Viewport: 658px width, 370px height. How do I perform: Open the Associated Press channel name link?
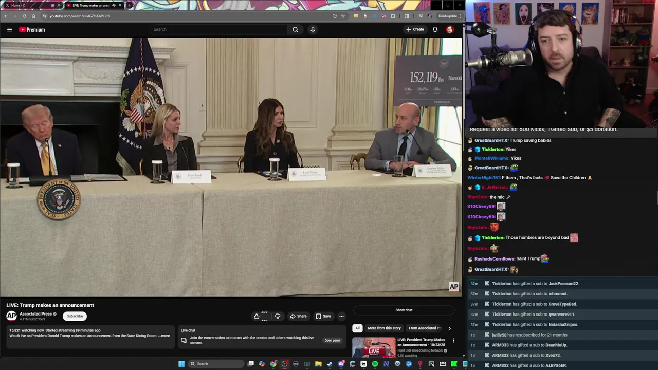tap(36, 313)
